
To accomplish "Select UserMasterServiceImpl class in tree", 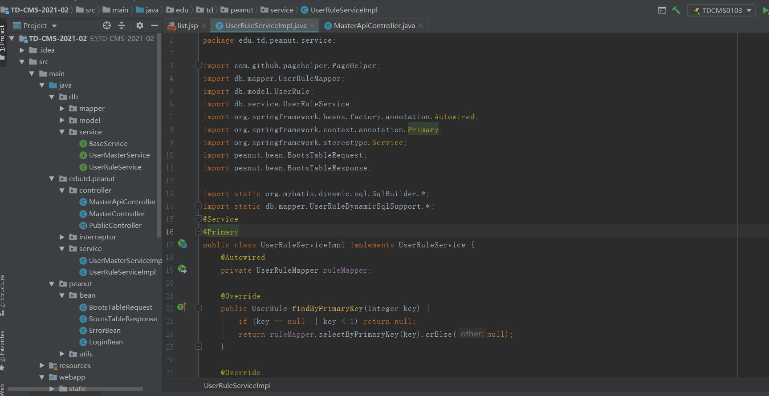I will [121, 261].
